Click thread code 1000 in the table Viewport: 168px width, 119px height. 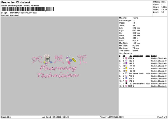coord(148,83)
